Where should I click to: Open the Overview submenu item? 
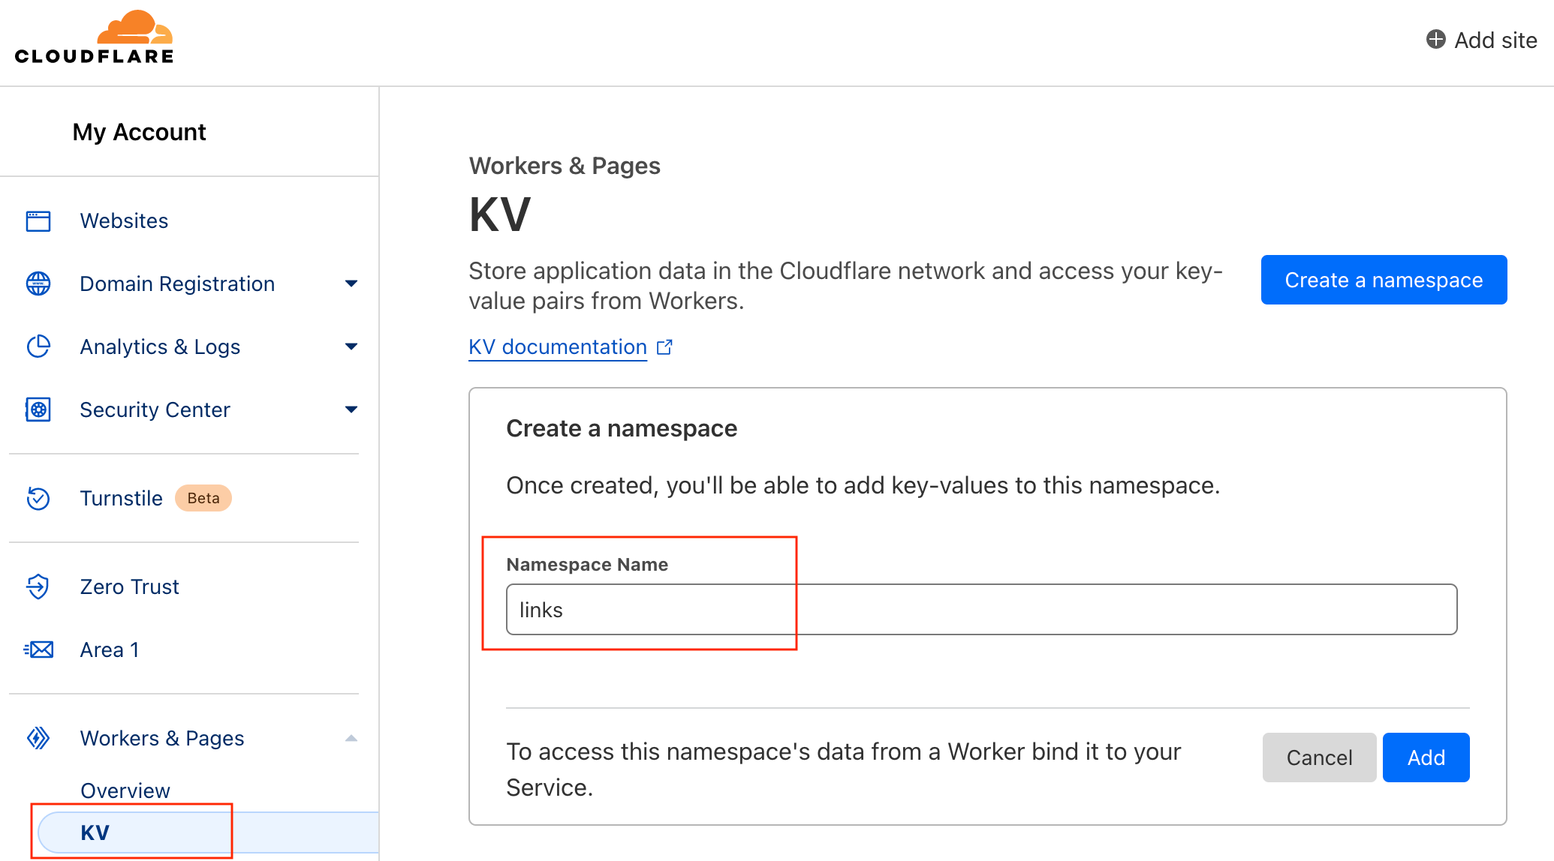tap(125, 790)
